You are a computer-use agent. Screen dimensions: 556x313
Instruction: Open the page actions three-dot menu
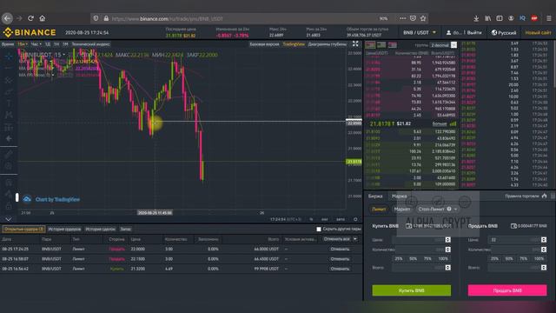tap(402, 18)
